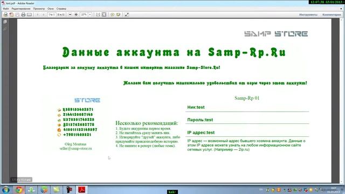
Task: Click wallet number U370301745225
Action: (x=79, y=120)
